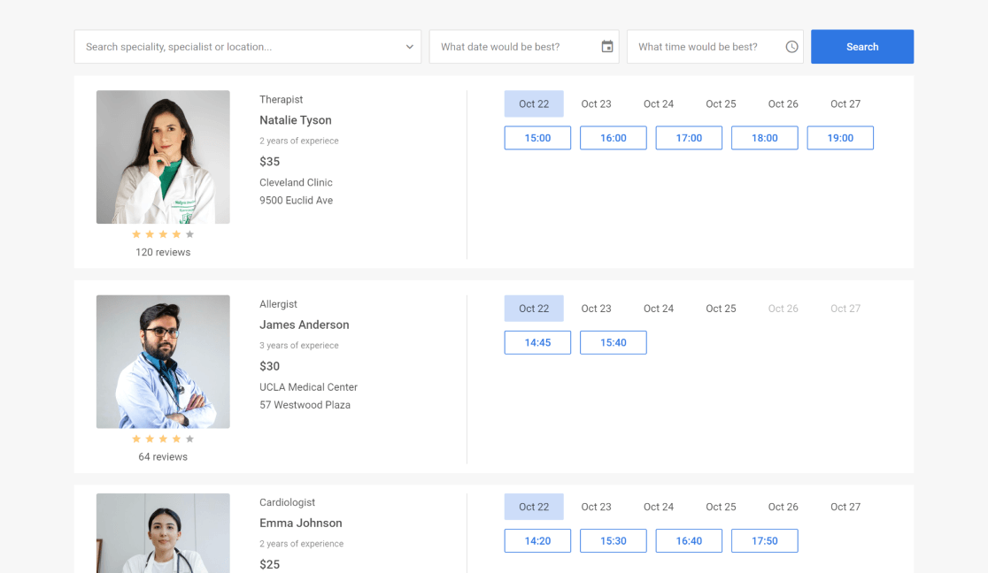The image size is (988, 573).
Task: Click the name James Anderson
Action: (x=305, y=325)
